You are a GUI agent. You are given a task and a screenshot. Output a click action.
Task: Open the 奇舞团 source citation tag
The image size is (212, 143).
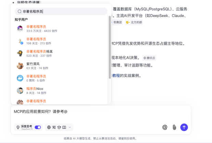[x=117, y=22]
